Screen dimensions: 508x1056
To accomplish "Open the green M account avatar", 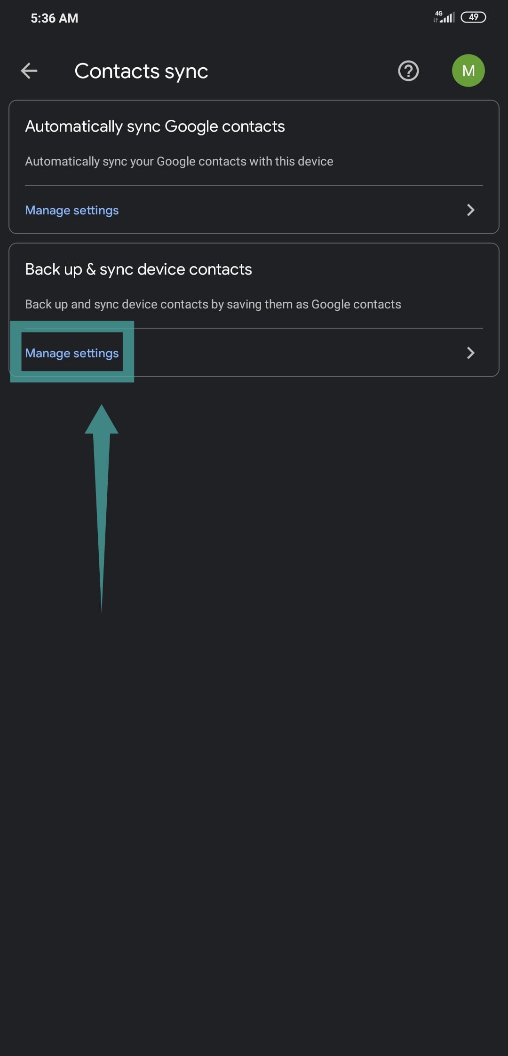I will tap(468, 71).
